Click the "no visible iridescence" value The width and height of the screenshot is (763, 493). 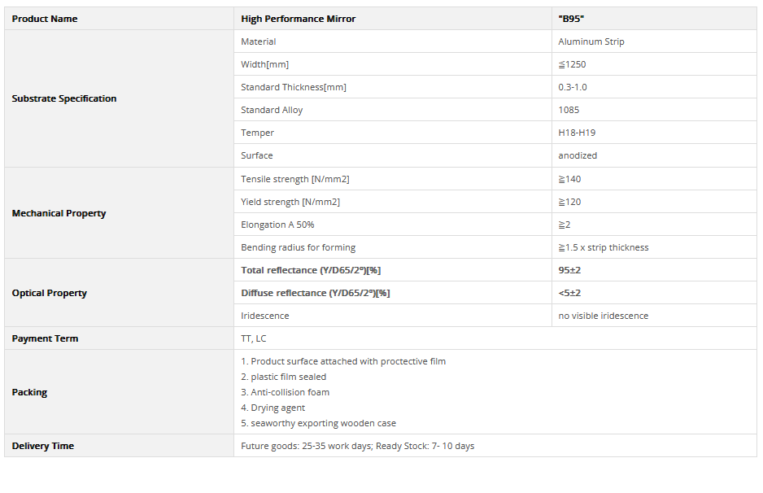coord(603,316)
